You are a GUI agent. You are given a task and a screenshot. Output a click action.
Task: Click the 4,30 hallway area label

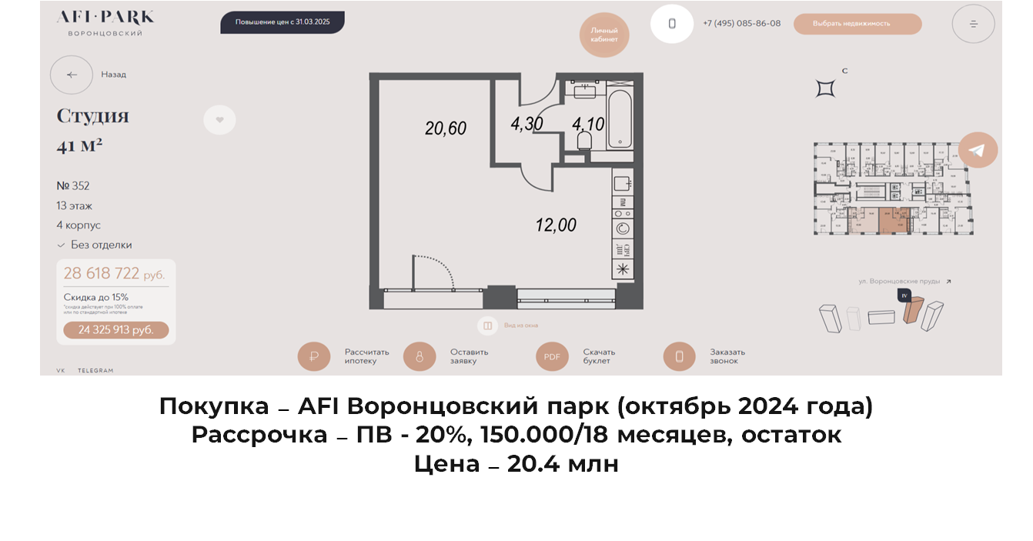pyautogui.click(x=527, y=124)
